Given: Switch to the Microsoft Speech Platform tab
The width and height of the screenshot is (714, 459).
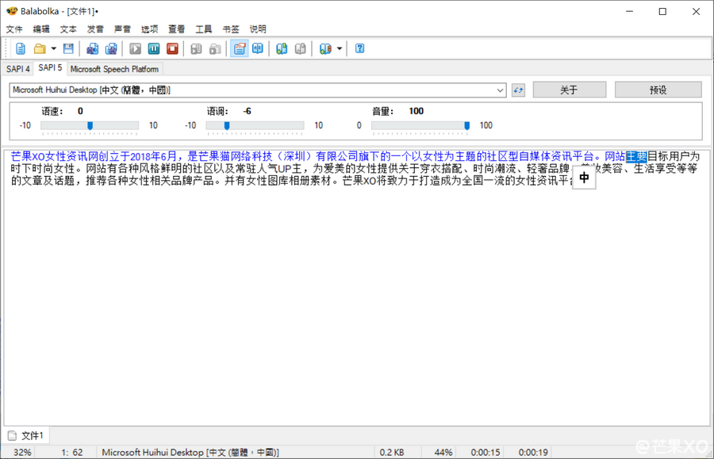Looking at the screenshot, I should point(114,69).
